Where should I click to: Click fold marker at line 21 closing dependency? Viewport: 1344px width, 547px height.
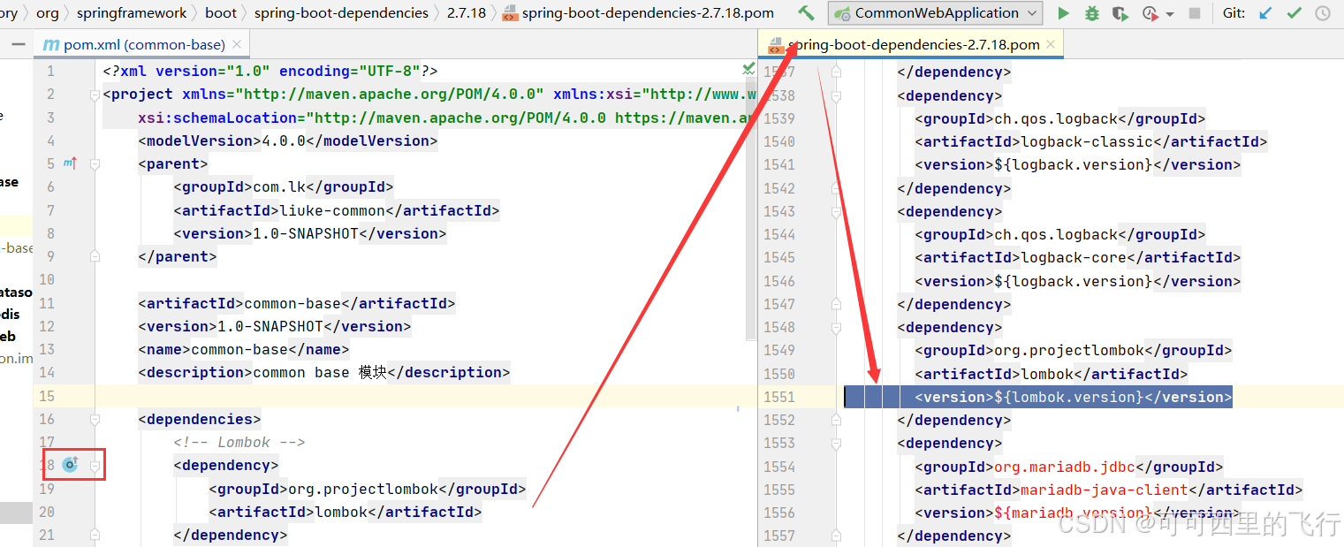(95, 535)
